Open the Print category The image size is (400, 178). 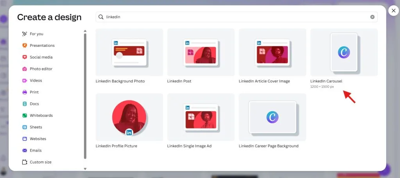click(x=34, y=92)
